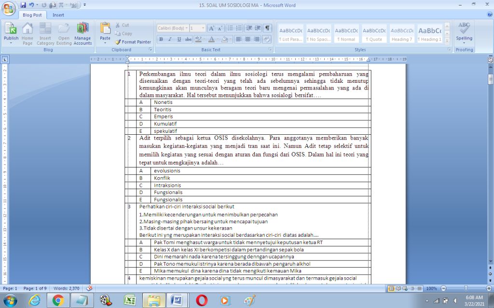This screenshot has height=308, width=494.
Task: Open Styles pane dialog launcher
Action: point(449,50)
